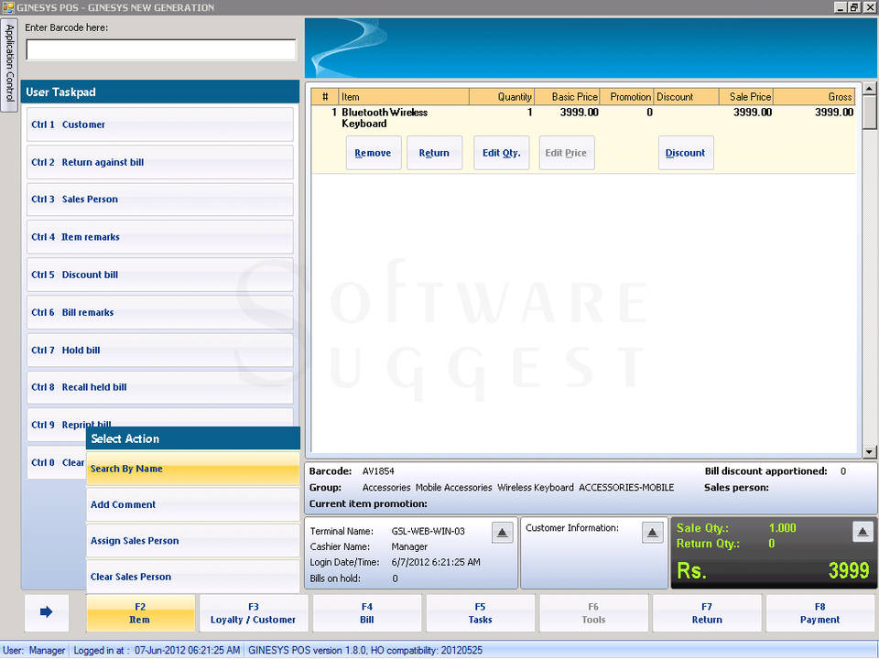Choose Add Comment from Select Action
Image resolution: width=879 pixels, height=659 pixels.
point(192,504)
